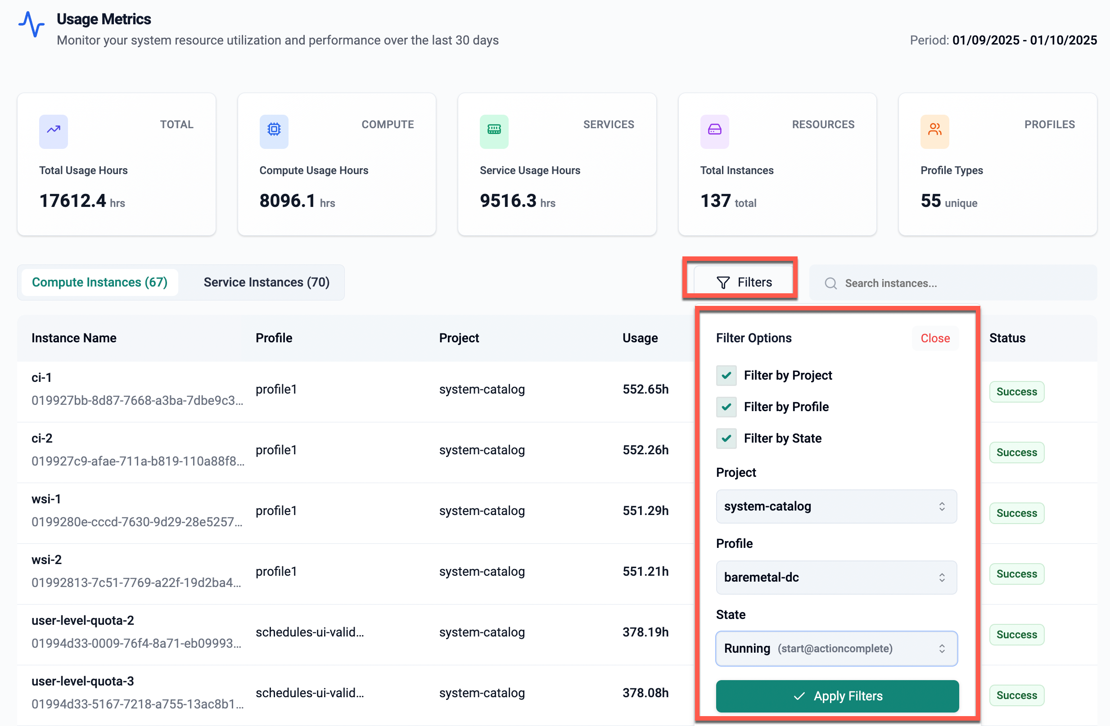Screen dimensions: 1110x726
Task: Toggle the Filter by Profile checkbox
Action: pos(726,407)
